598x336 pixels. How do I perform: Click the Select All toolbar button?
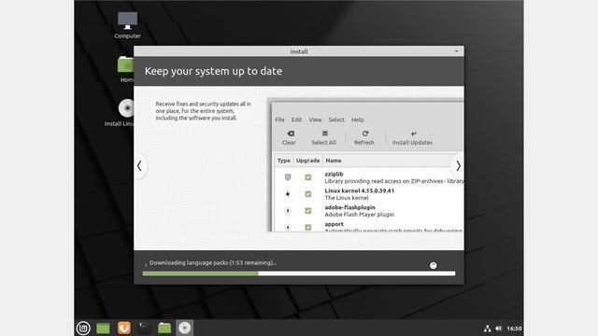pyautogui.click(x=323, y=138)
